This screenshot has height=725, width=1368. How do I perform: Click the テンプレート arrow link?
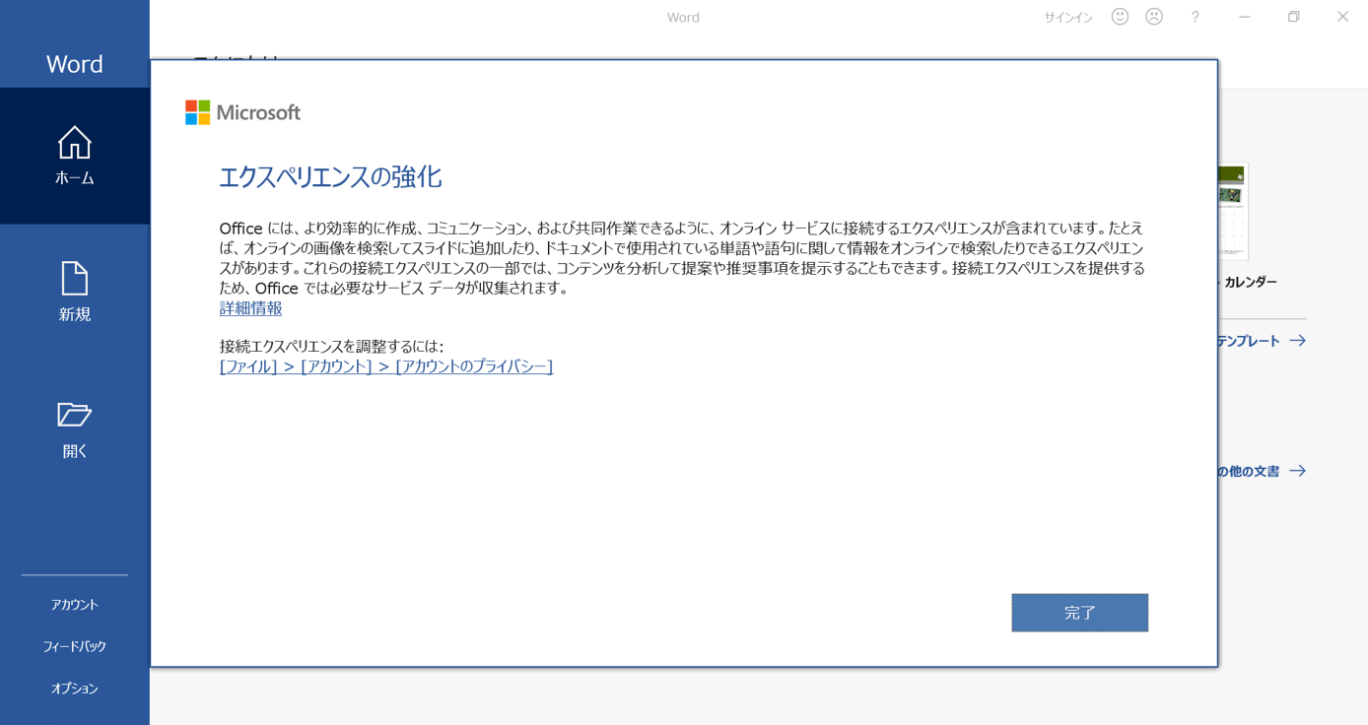[x=1262, y=341]
